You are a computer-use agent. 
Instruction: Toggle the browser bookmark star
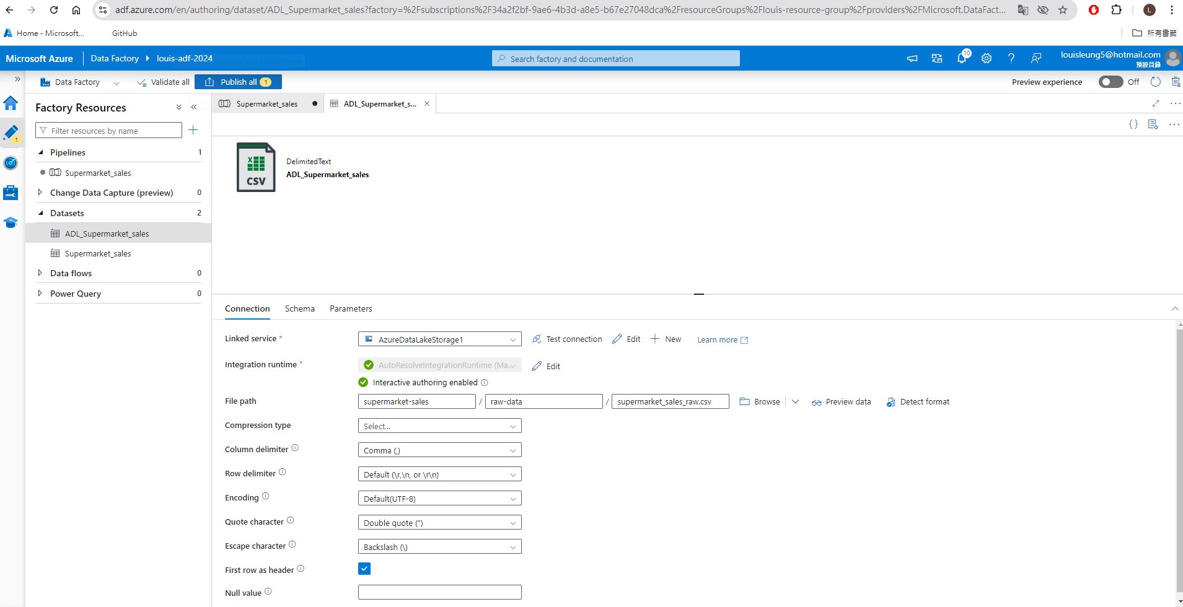pos(1063,10)
